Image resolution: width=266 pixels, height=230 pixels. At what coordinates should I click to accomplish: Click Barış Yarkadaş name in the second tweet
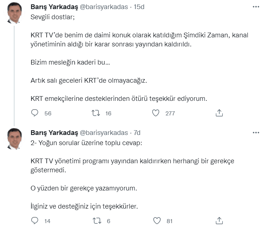(x=53, y=133)
